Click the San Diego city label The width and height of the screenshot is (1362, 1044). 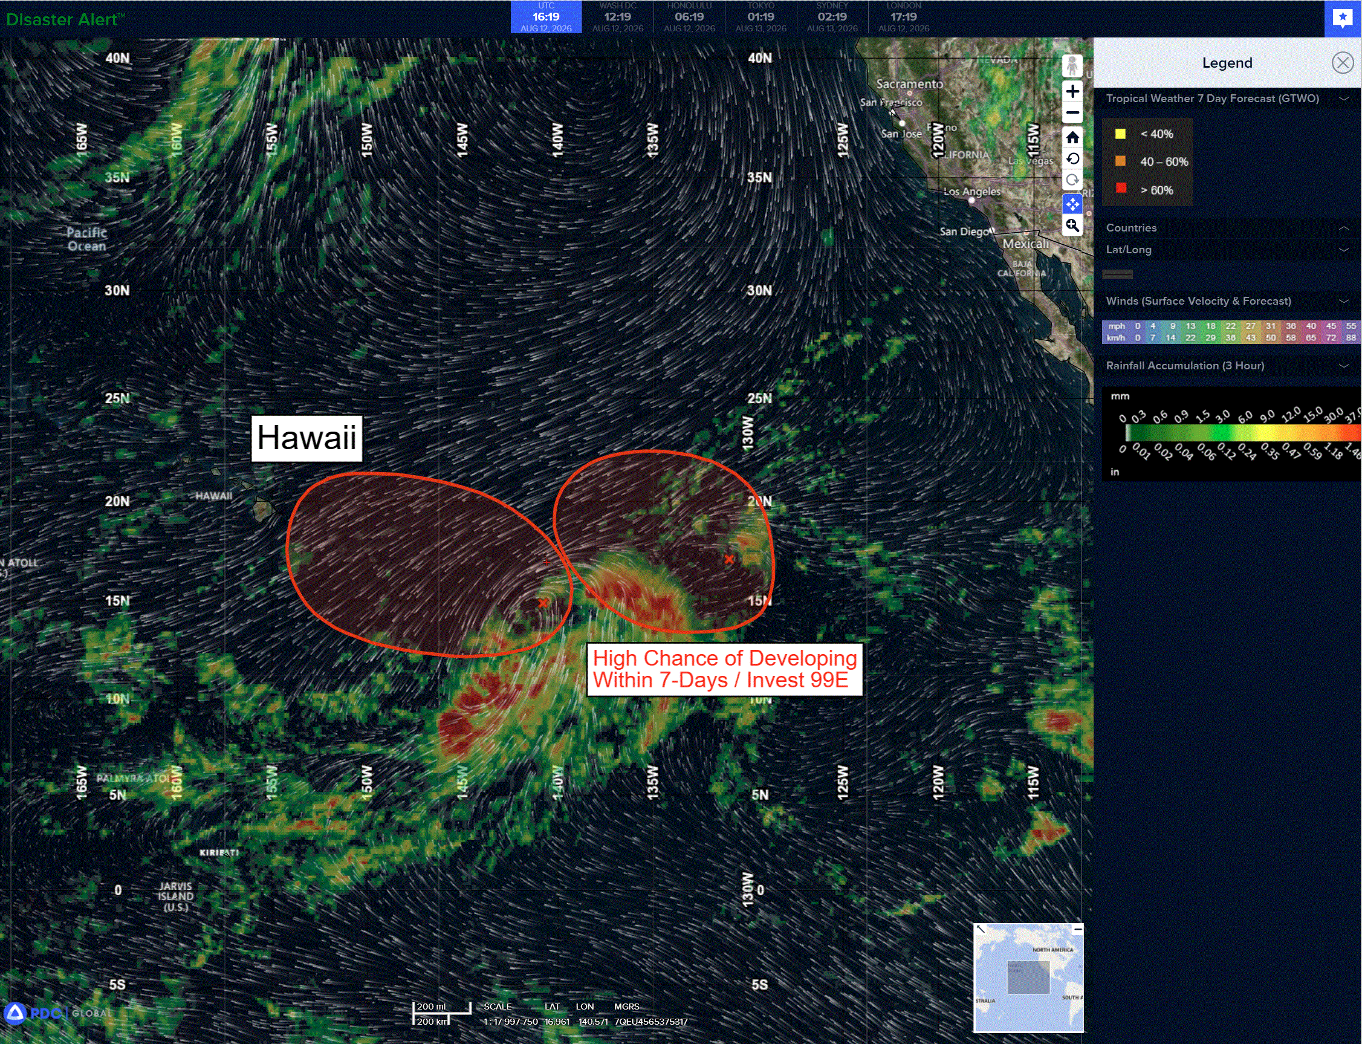[x=964, y=232]
